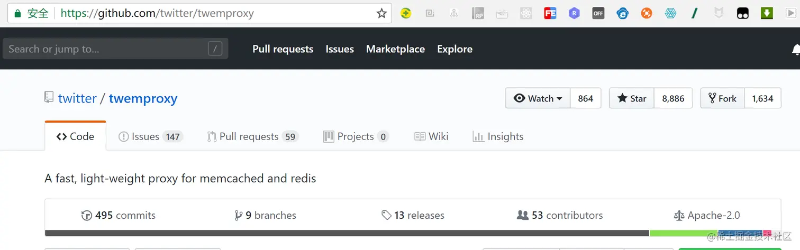View the 13 releases list
800x250 pixels.
(x=413, y=215)
